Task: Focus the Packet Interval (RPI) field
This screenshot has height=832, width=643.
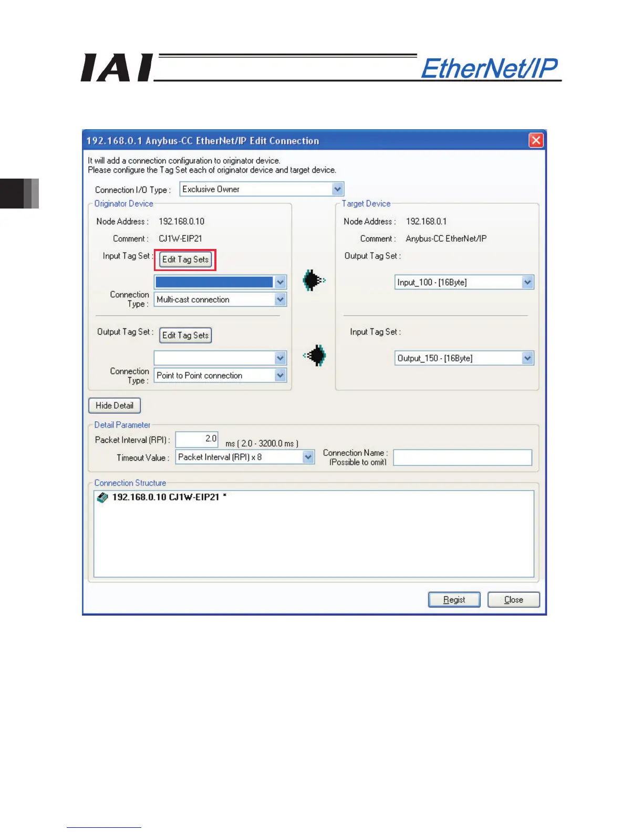Action: [x=196, y=439]
